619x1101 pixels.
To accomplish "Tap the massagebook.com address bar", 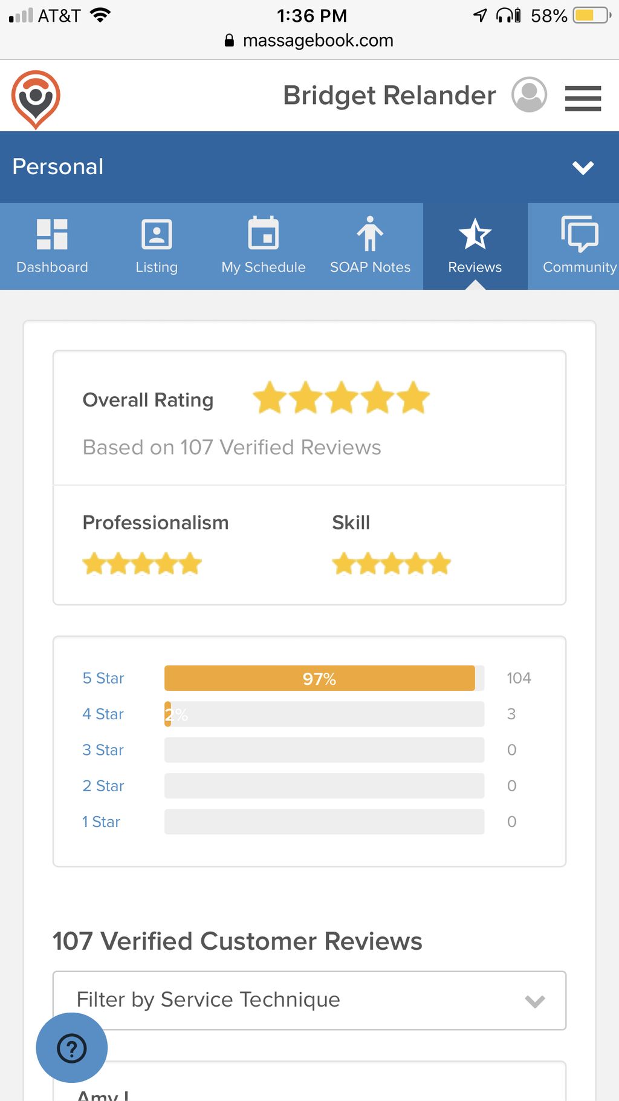I will (309, 41).
